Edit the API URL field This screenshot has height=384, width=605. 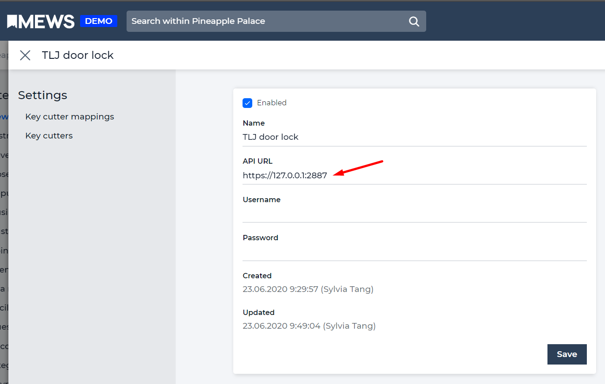click(x=415, y=176)
